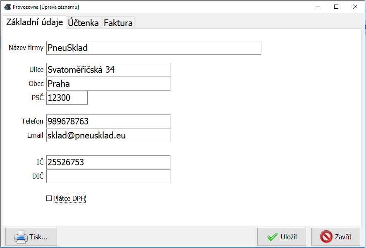
Task: Switch to the Účtenka tab
Action: pos(83,23)
